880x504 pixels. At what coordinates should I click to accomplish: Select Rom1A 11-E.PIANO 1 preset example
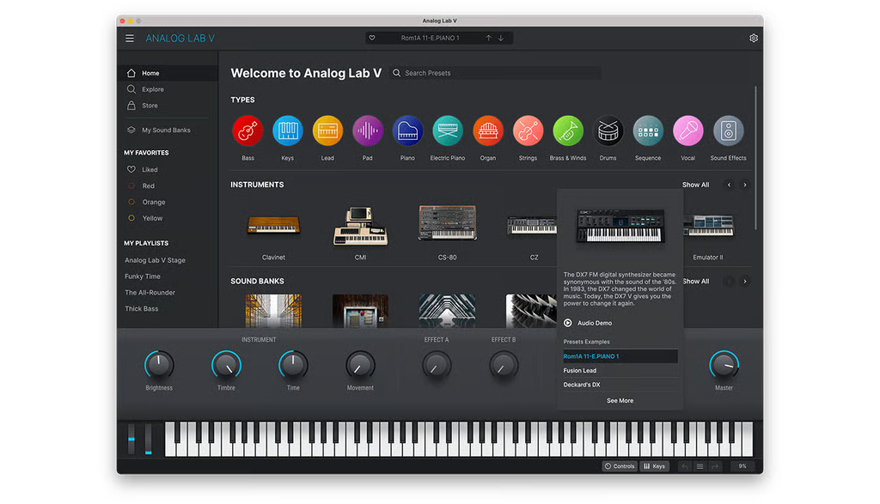pyautogui.click(x=620, y=356)
